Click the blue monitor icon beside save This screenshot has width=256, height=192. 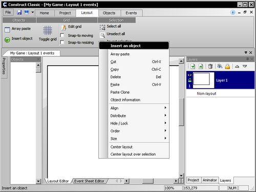[27, 12]
